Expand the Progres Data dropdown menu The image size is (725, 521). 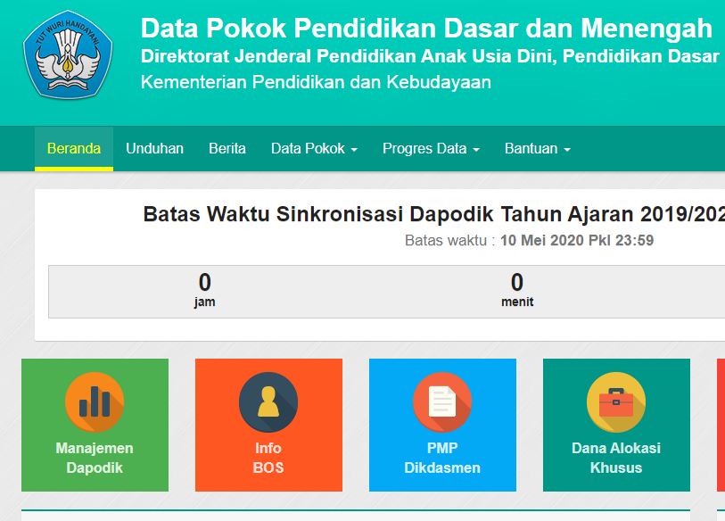coord(431,149)
